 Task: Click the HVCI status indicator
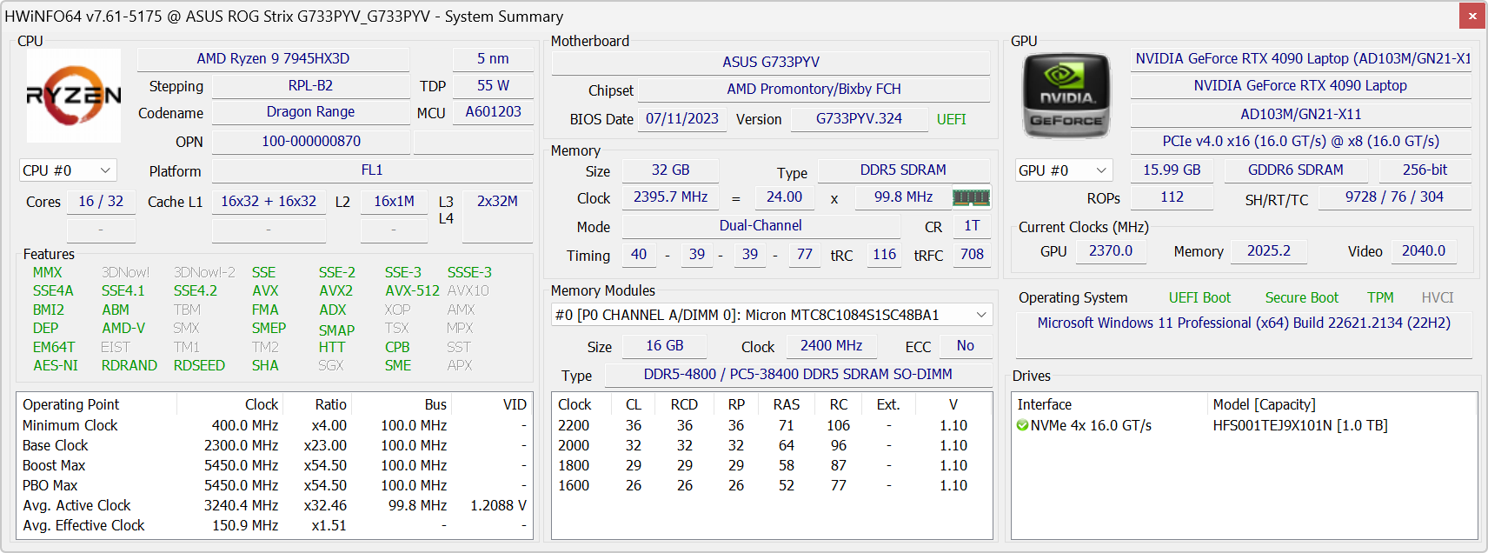1438,297
